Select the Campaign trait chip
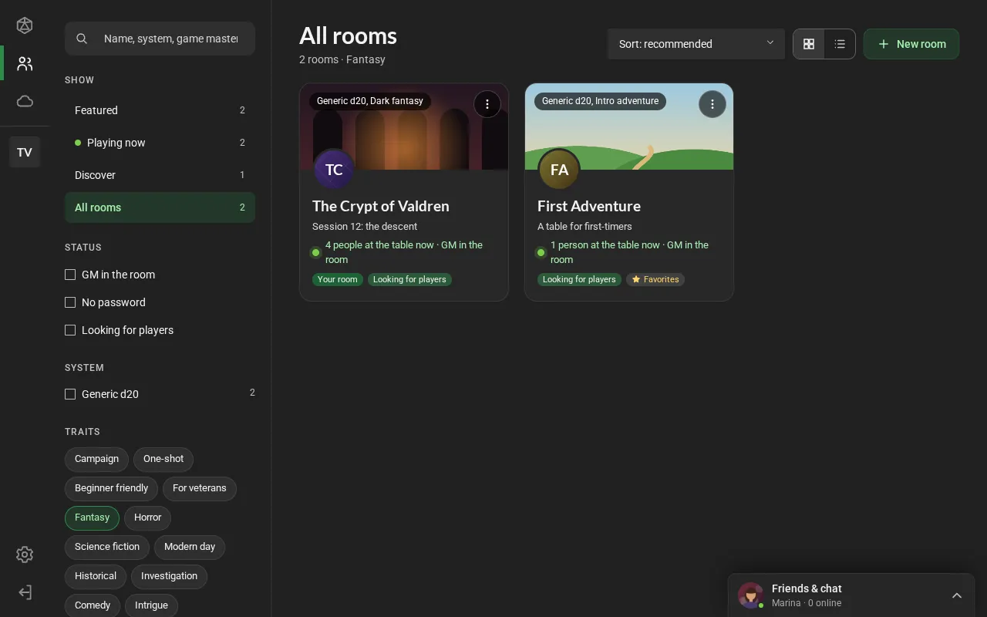Screen dimensions: 987x617 [x=96, y=459]
